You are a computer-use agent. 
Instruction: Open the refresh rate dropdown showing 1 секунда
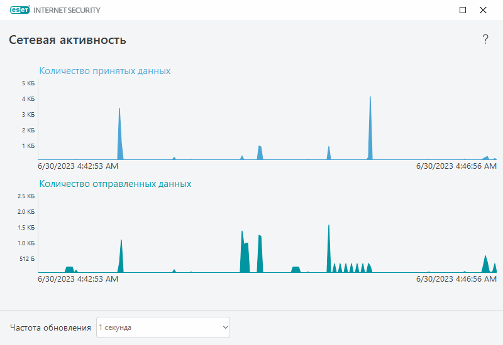click(163, 327)
